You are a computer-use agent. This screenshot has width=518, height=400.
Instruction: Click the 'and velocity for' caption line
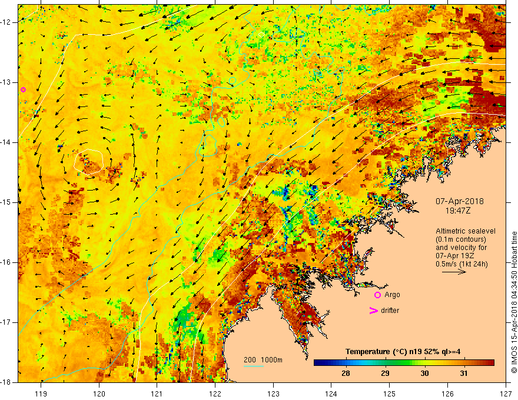[x=461, y=248]
